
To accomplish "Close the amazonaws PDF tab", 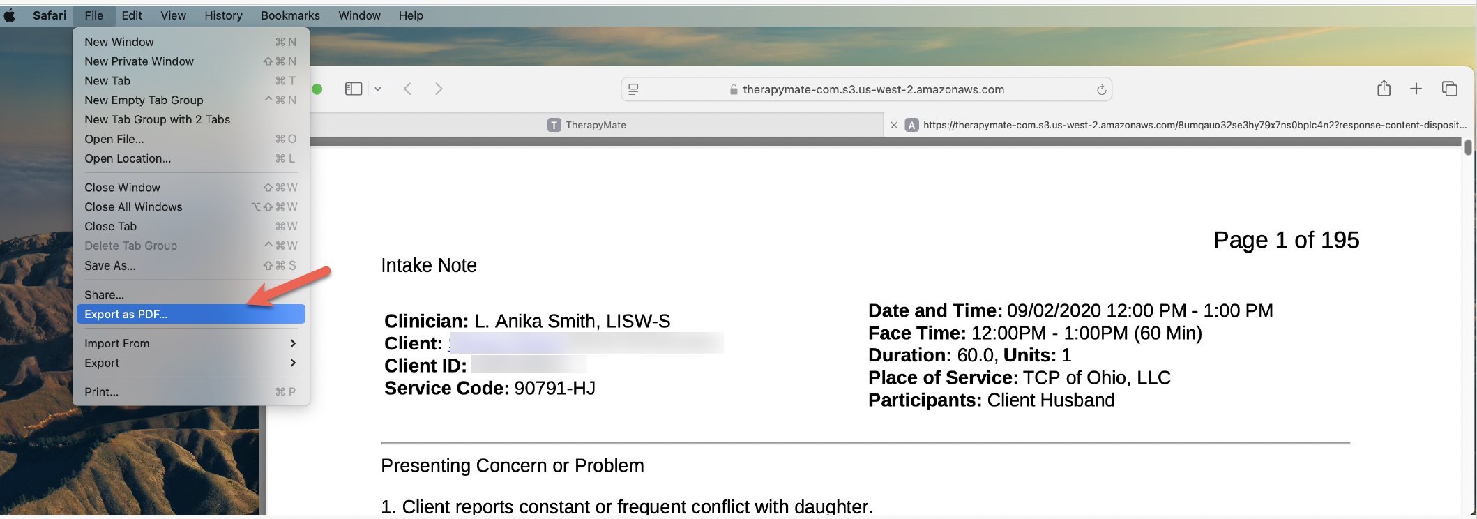I will click(894, 125).
